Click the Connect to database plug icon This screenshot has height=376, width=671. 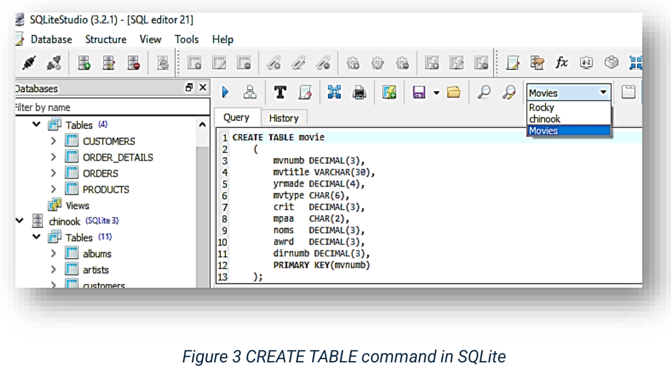click(29, 63)
